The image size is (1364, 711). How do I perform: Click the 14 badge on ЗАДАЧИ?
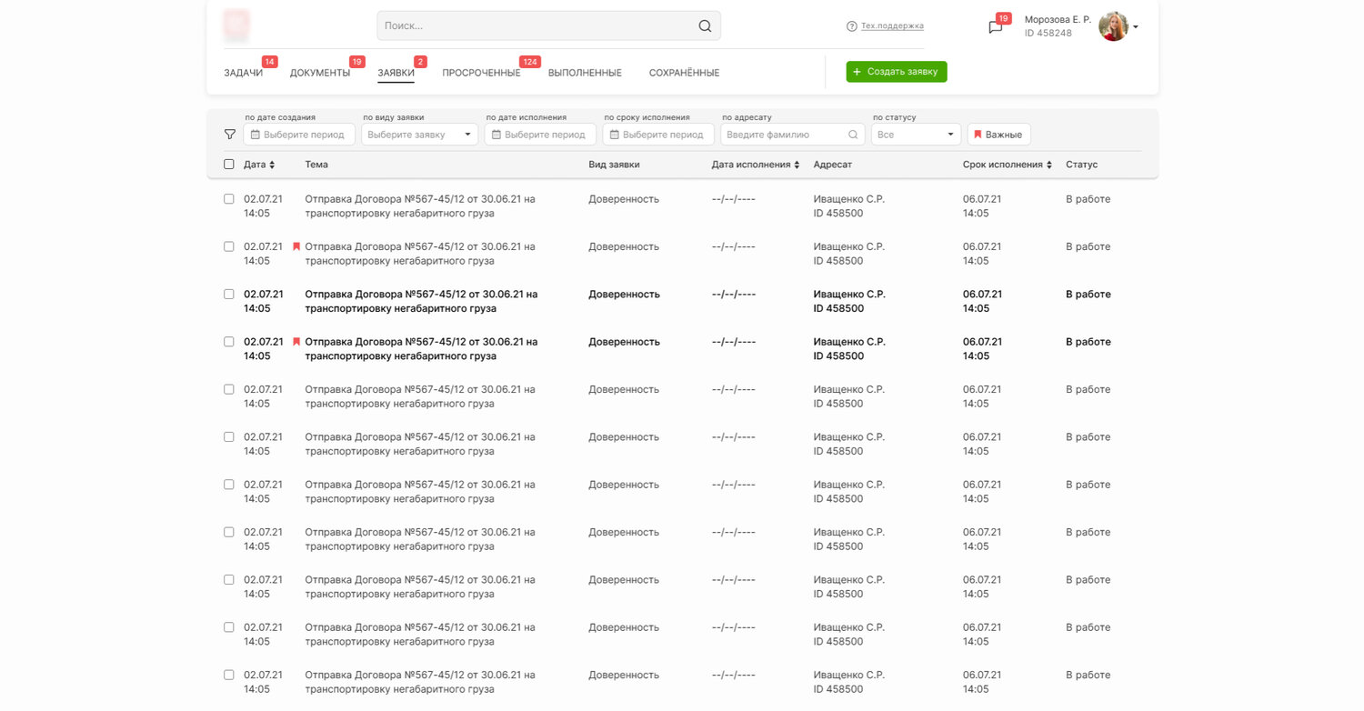[x=269, y=62]
